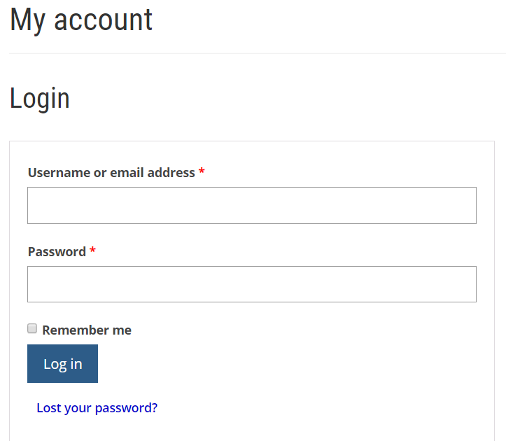
Task: Click the red asterisk beside Password label
Action: (92, 251)
